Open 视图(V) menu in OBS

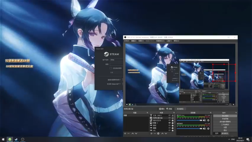141,41
